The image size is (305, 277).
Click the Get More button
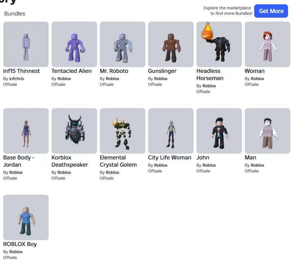coord(271,11)
